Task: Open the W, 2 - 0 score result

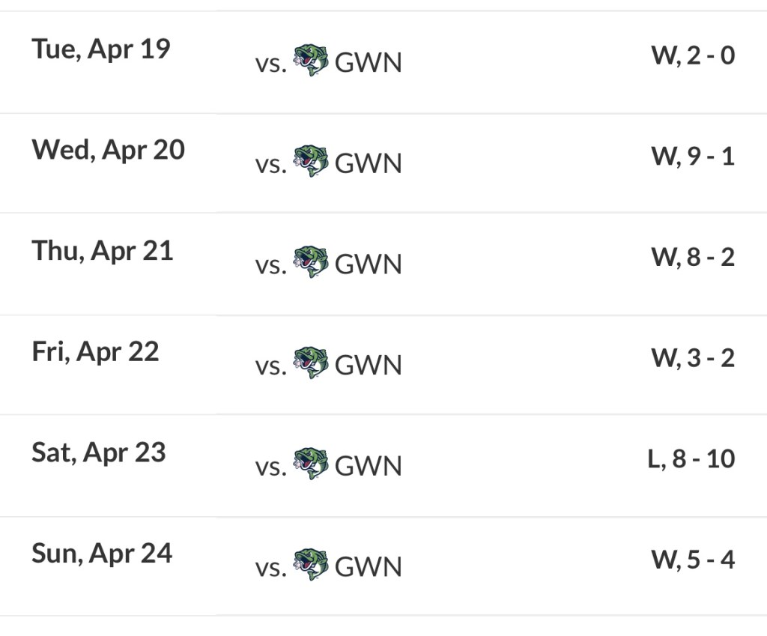Action: point(693,55)
